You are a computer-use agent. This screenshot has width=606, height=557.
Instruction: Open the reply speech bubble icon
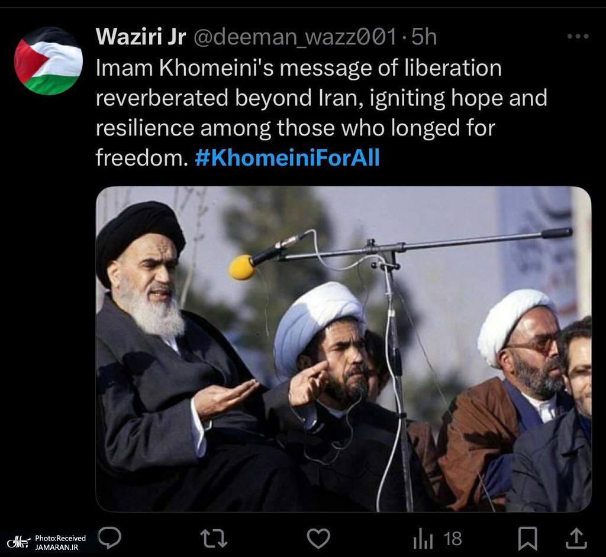(109, 538)
